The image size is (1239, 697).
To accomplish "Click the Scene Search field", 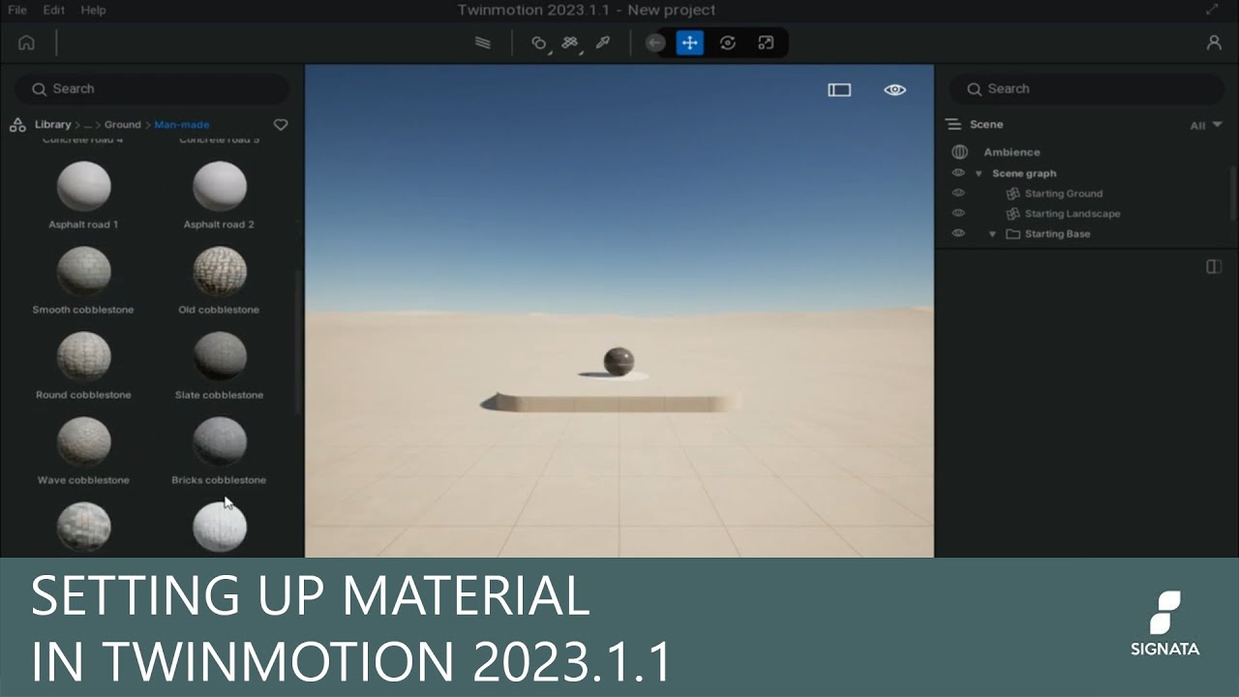I will tap(1086, 89).
